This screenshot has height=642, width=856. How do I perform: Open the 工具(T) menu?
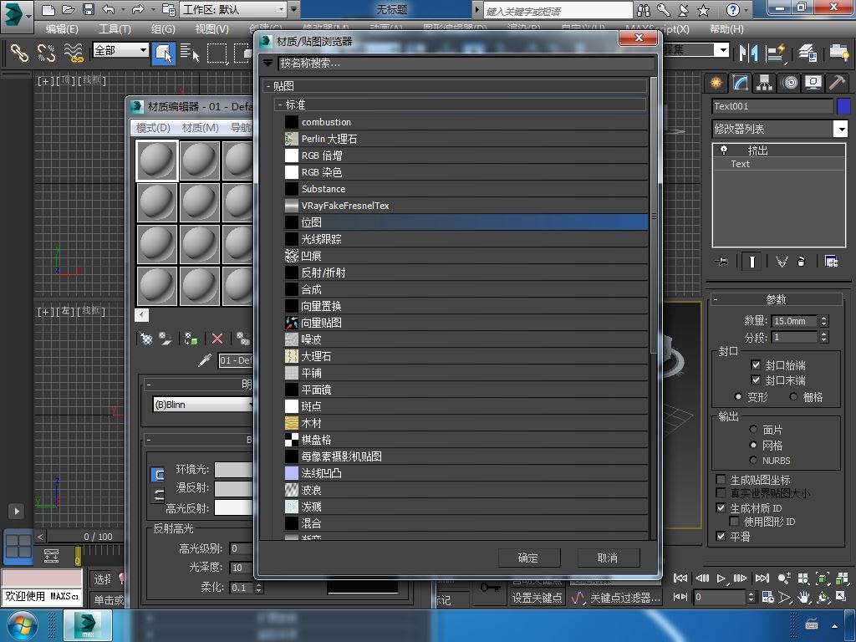tap(115, 29)
